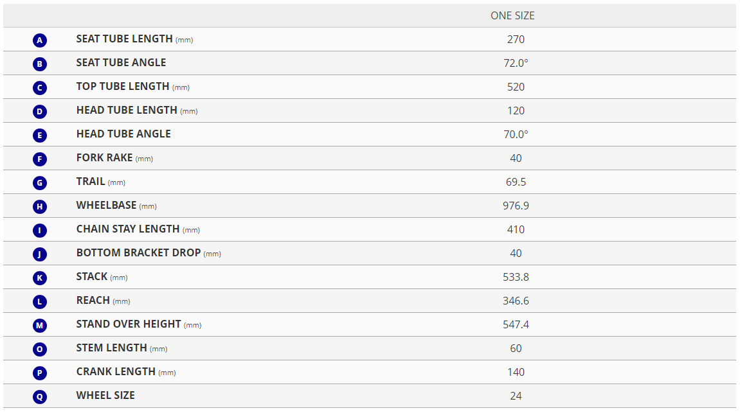Image resolution: width=740 pixels, height=415 pixels.
Task: Click the Trail value 69.5
Action: 516,182
